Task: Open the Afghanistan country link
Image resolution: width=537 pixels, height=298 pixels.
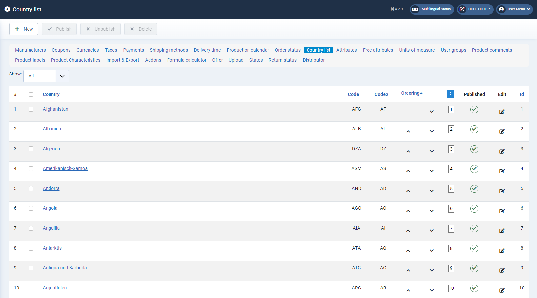Action: tap(55, 109)
